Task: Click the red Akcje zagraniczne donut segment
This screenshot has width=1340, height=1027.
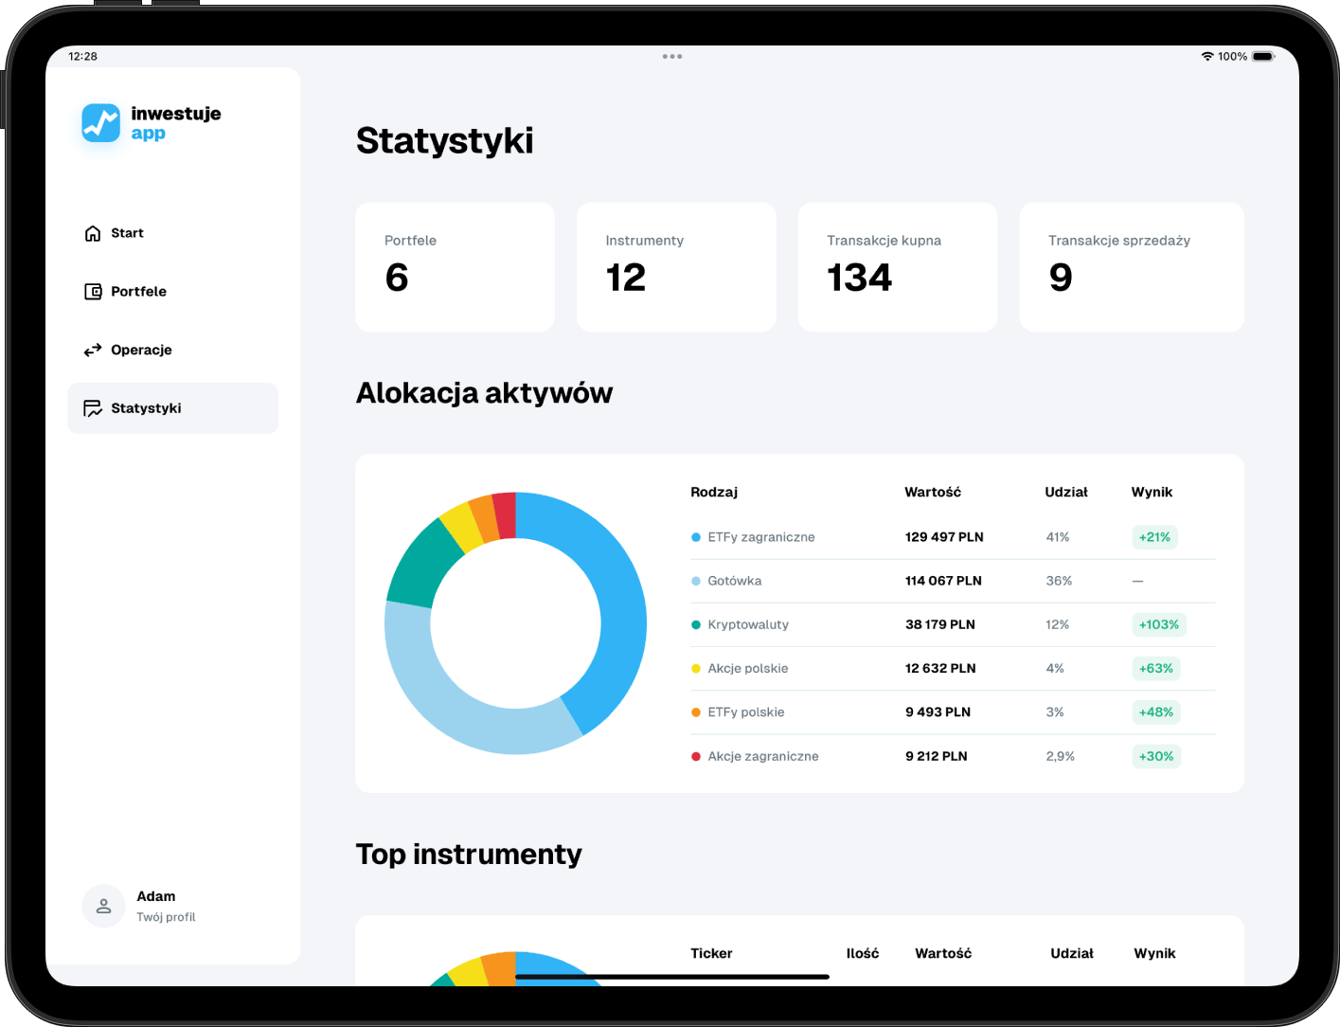Action: tap(505, 515)
